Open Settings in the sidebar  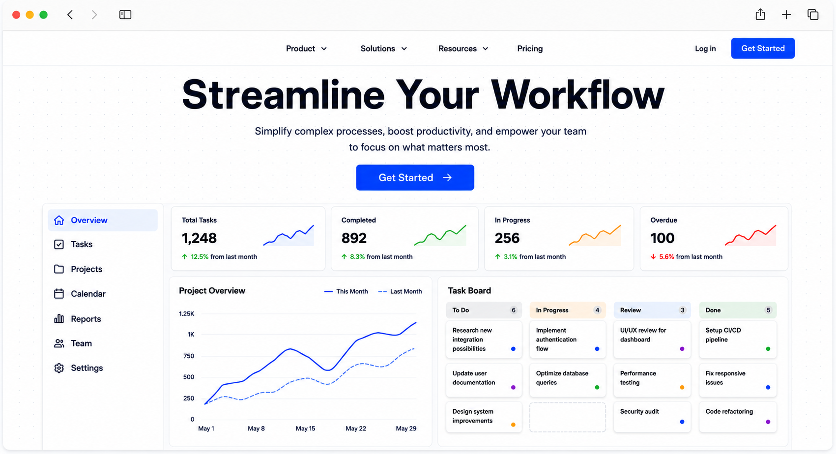(103, 368)
